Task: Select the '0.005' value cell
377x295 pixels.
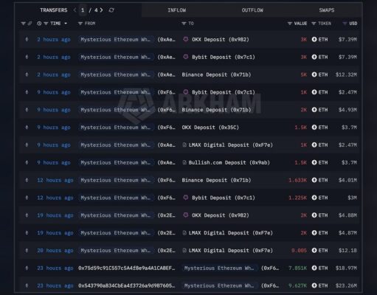Action: tap(299, 250)
